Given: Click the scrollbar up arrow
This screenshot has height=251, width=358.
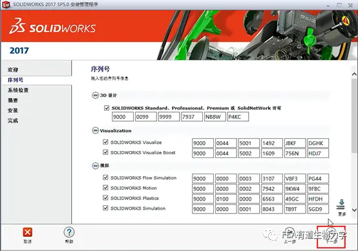Looking at the screenshot, I should pyautogui.click(x=354, y=74).
